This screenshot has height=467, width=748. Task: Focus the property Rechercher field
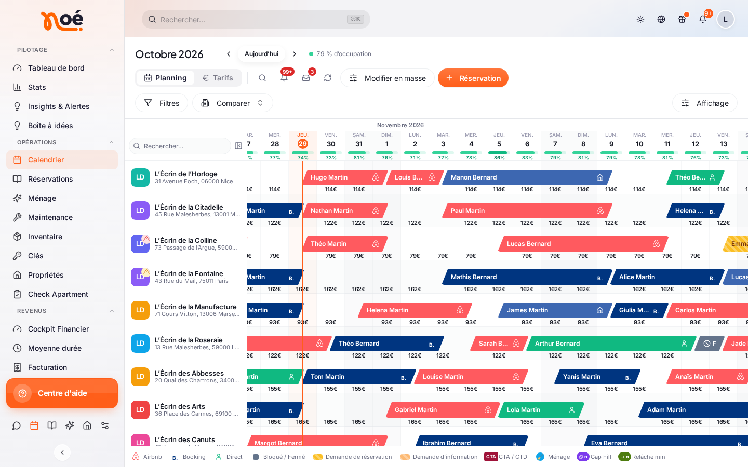point(180,146)
